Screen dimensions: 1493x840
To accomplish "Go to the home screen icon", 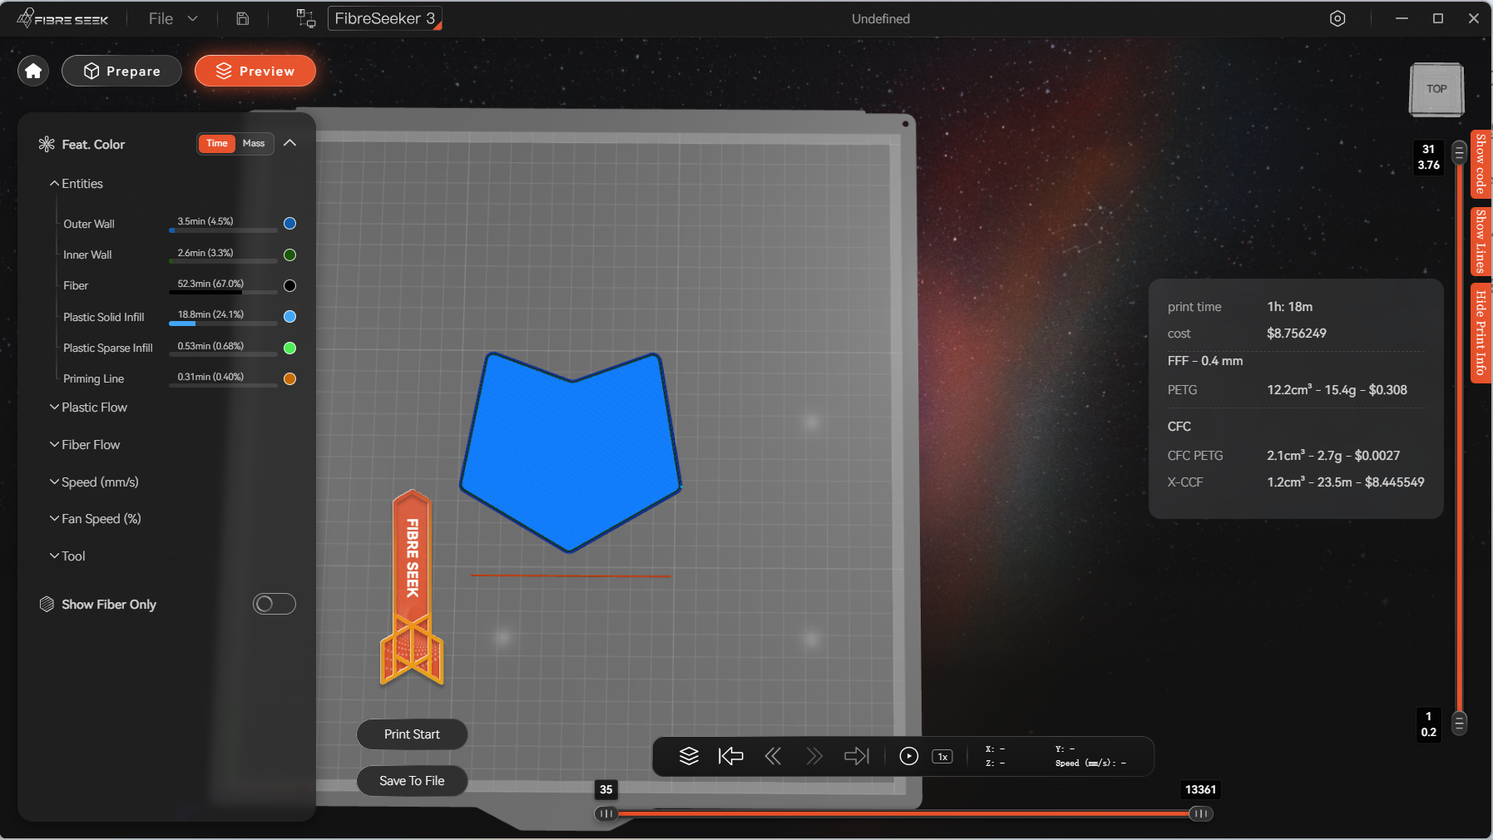I will 33,72.
